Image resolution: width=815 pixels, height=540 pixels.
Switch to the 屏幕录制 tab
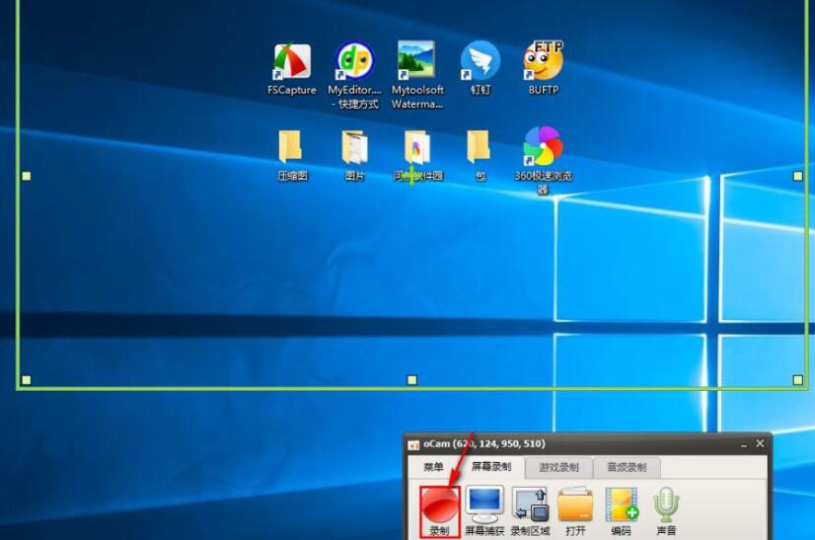[491, 467]
